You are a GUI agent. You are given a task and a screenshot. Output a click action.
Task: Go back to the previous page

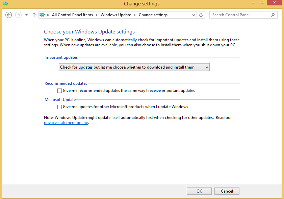pos(9,15)
